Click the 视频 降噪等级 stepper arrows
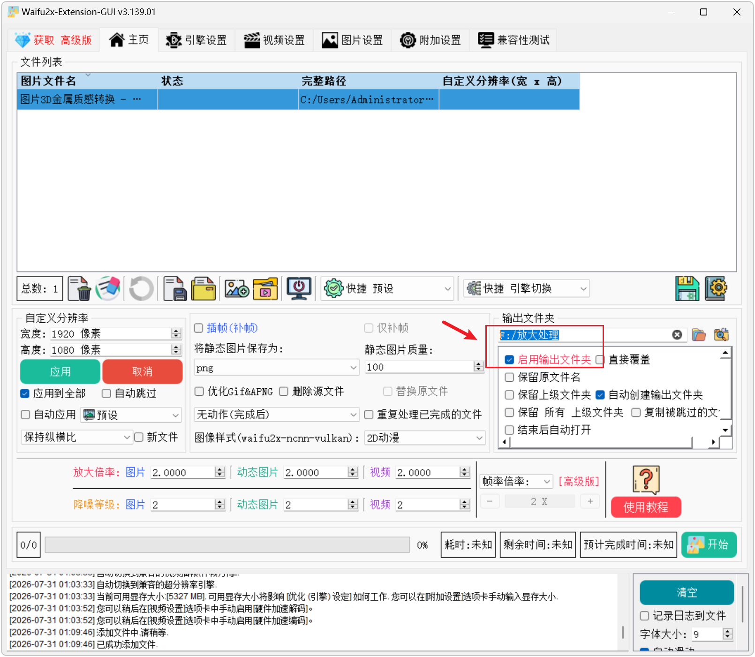The image size is (755, 657). [465, 505]
